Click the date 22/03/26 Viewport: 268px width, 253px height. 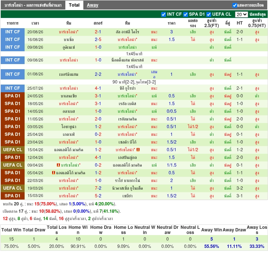35,181
